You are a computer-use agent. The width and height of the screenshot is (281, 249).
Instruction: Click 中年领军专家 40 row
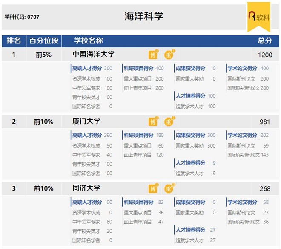92,155
